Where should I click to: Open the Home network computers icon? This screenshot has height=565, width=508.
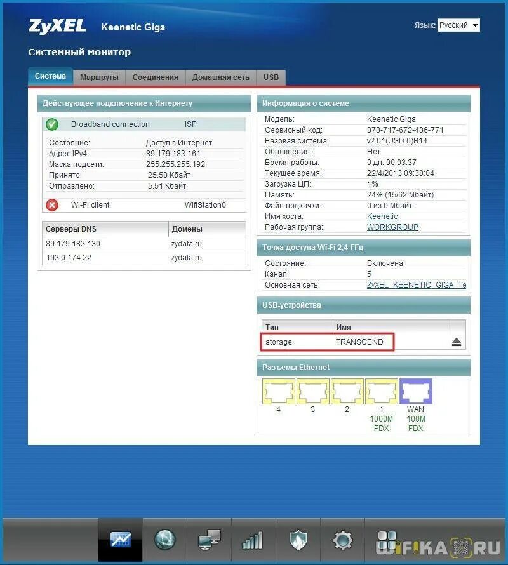[x=209, y=540]
